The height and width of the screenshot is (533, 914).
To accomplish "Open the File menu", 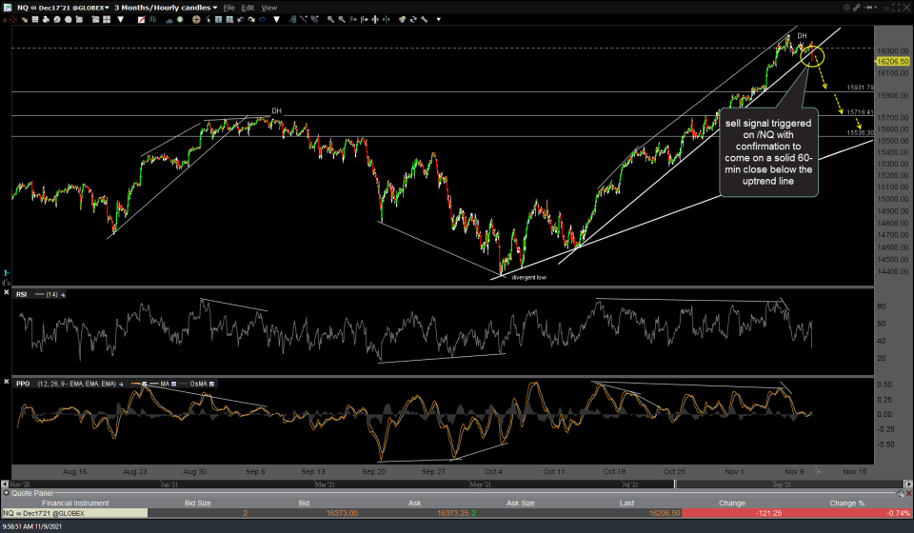I will point(229,8).
